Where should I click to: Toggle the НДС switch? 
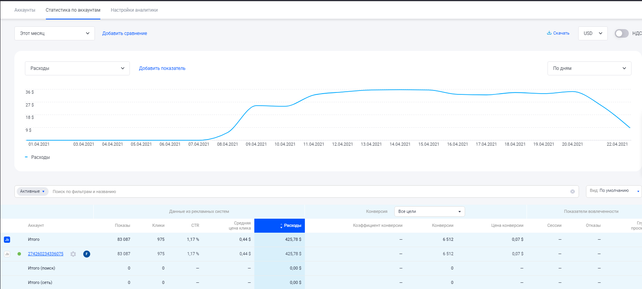click(x=621, y=33)
